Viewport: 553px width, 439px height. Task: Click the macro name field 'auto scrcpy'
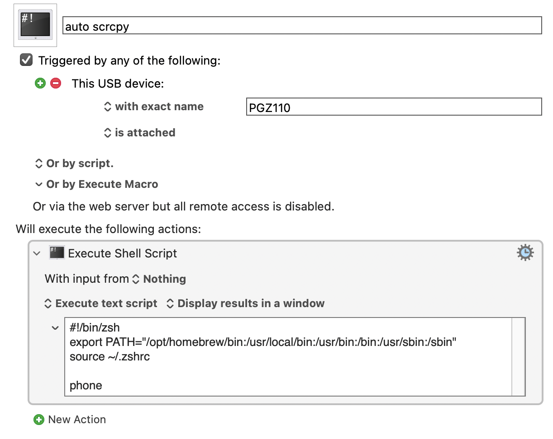coord(302,26)
